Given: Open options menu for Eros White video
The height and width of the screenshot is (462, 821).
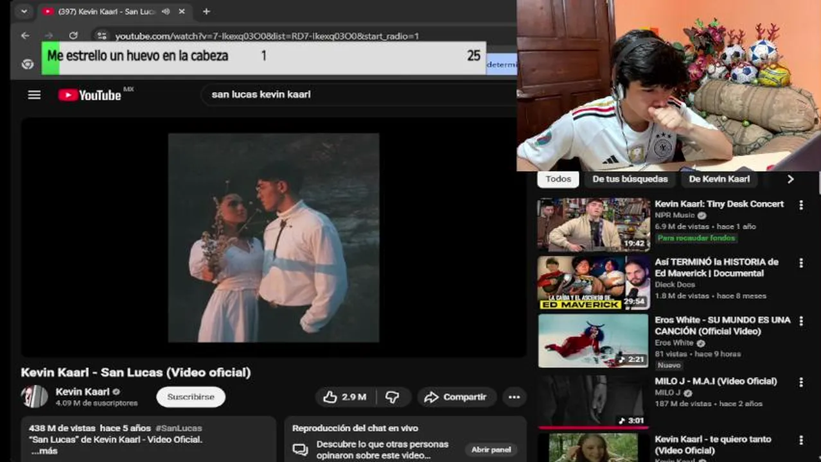Looking at the screenshot, I should point(800,321).
